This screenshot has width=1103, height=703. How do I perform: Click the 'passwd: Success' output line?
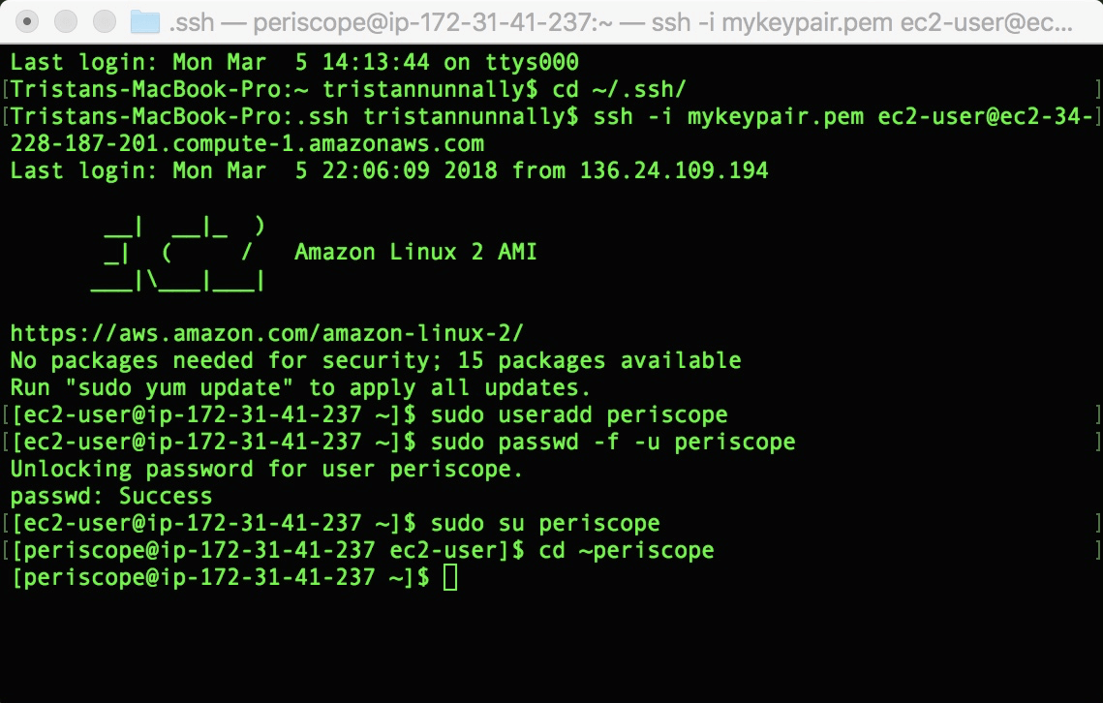[x=110, y=497]
